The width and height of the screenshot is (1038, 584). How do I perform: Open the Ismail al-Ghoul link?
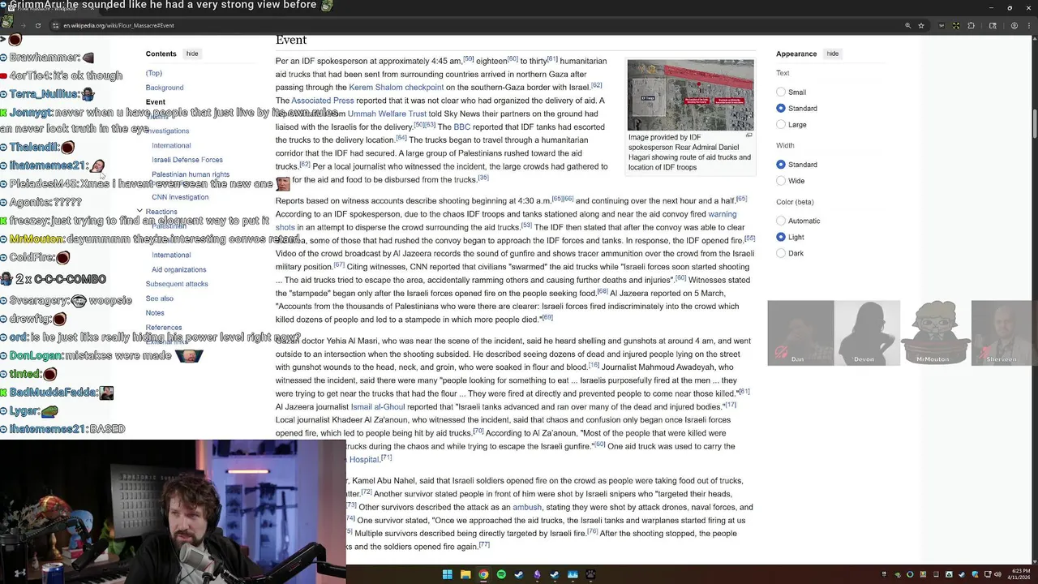tap(378, 407)
